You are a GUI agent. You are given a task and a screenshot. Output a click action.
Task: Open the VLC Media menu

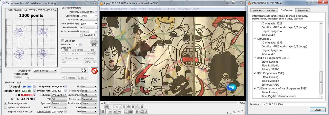pos(104,8)
